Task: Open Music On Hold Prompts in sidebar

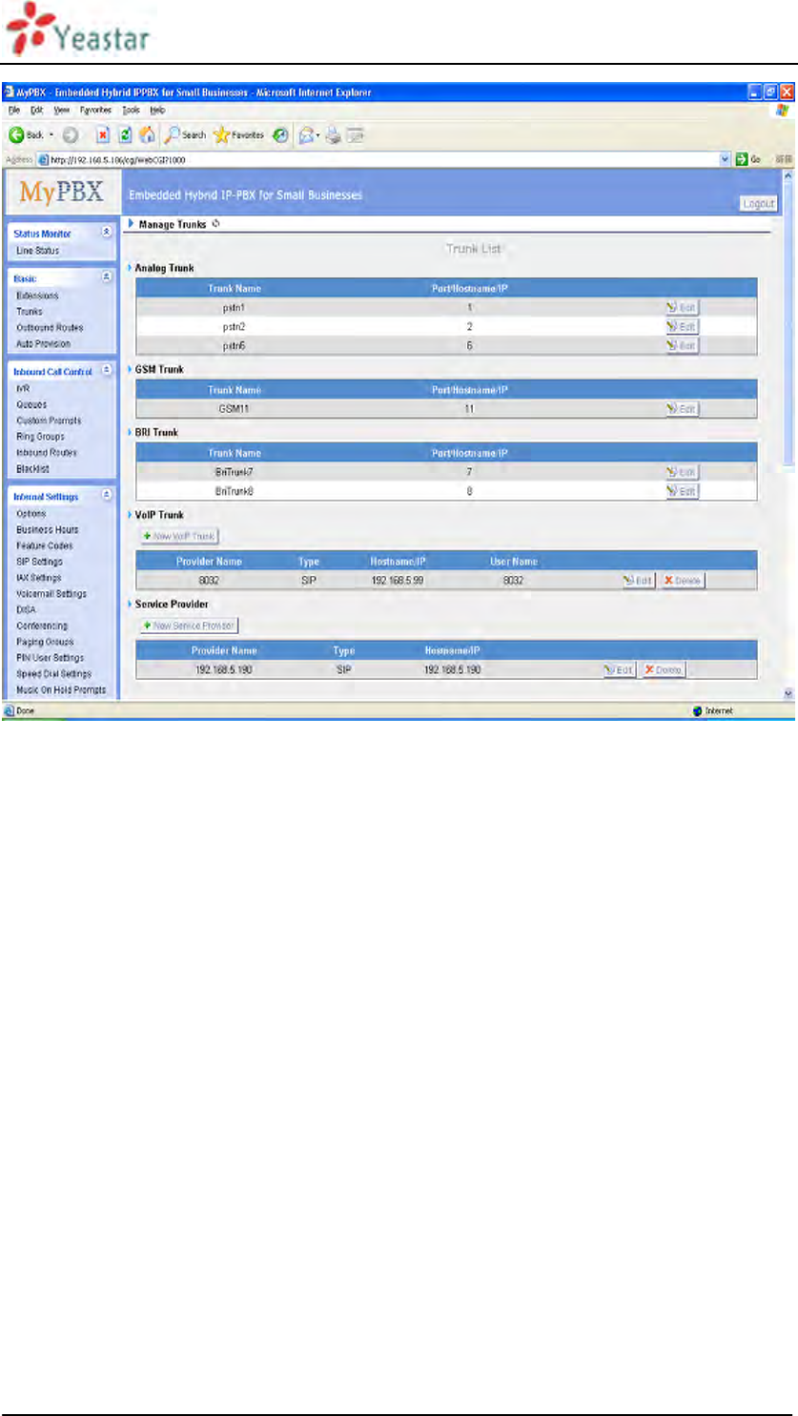Action: click(x=61, y=690)
